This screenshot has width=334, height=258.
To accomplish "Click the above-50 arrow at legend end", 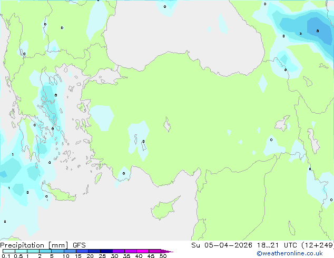I will [167, 251].
